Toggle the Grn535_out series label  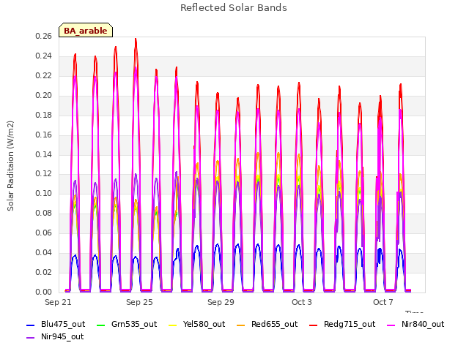[x=134, y=324]
